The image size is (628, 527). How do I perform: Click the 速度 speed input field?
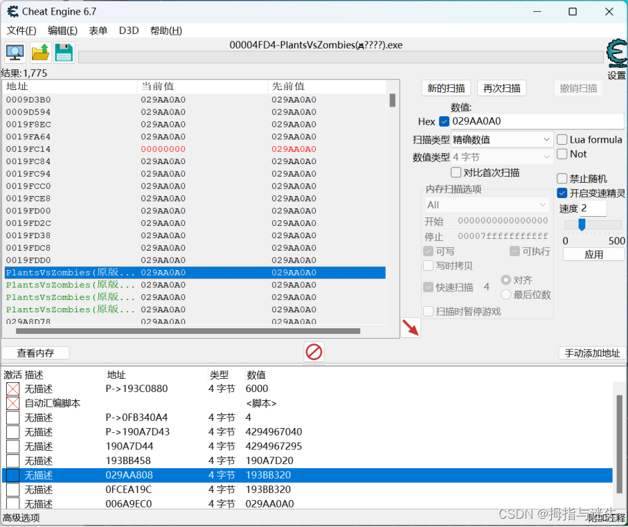593,208
